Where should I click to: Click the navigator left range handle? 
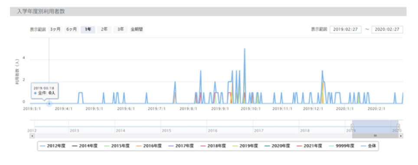pos(352,126)
